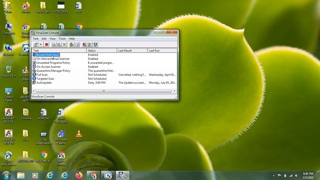Click the horizontal scrollbar thumb in VirusScan Console
Viewport: 320px width, 180px height.
point(103,91)
